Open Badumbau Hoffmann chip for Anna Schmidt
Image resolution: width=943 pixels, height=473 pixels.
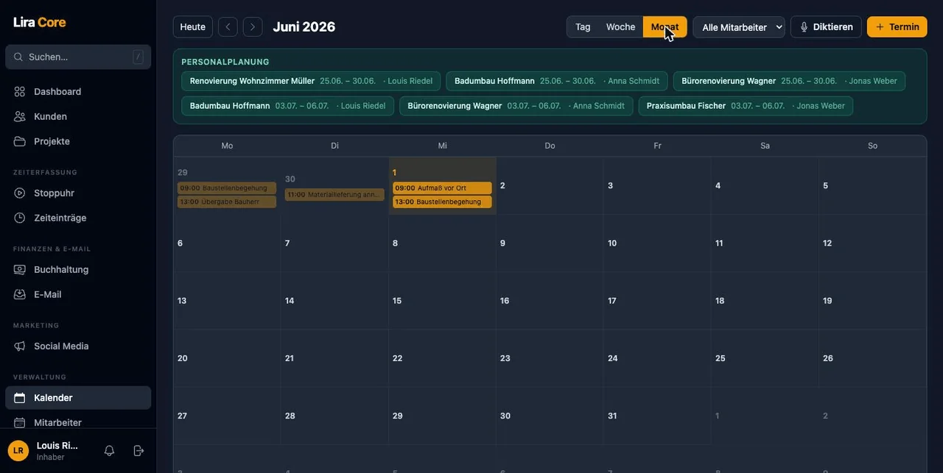click(x=557, y=81)
